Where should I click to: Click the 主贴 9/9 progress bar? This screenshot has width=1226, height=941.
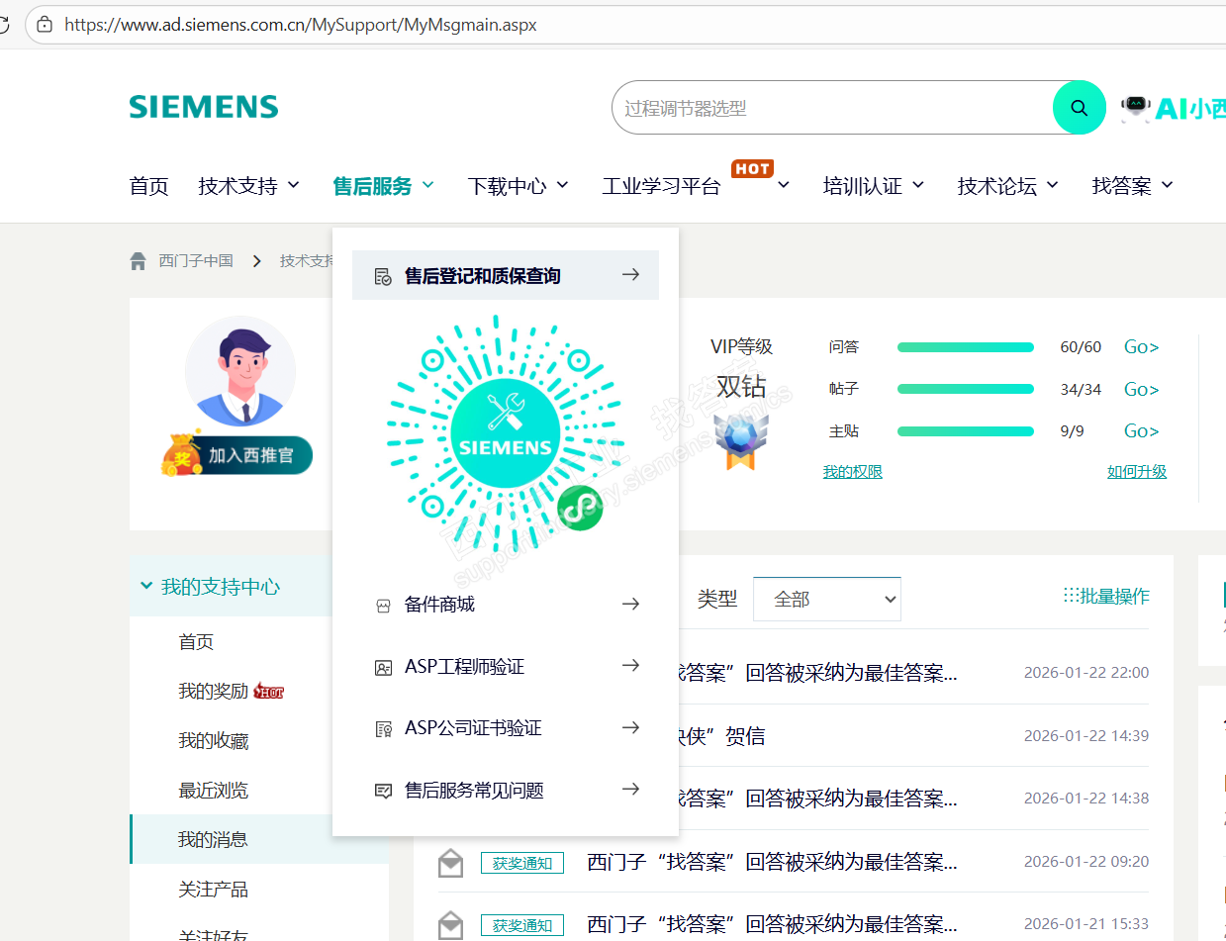coord(966,431)
